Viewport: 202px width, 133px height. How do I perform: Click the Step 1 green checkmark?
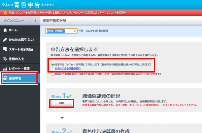[x=69, y=96]
